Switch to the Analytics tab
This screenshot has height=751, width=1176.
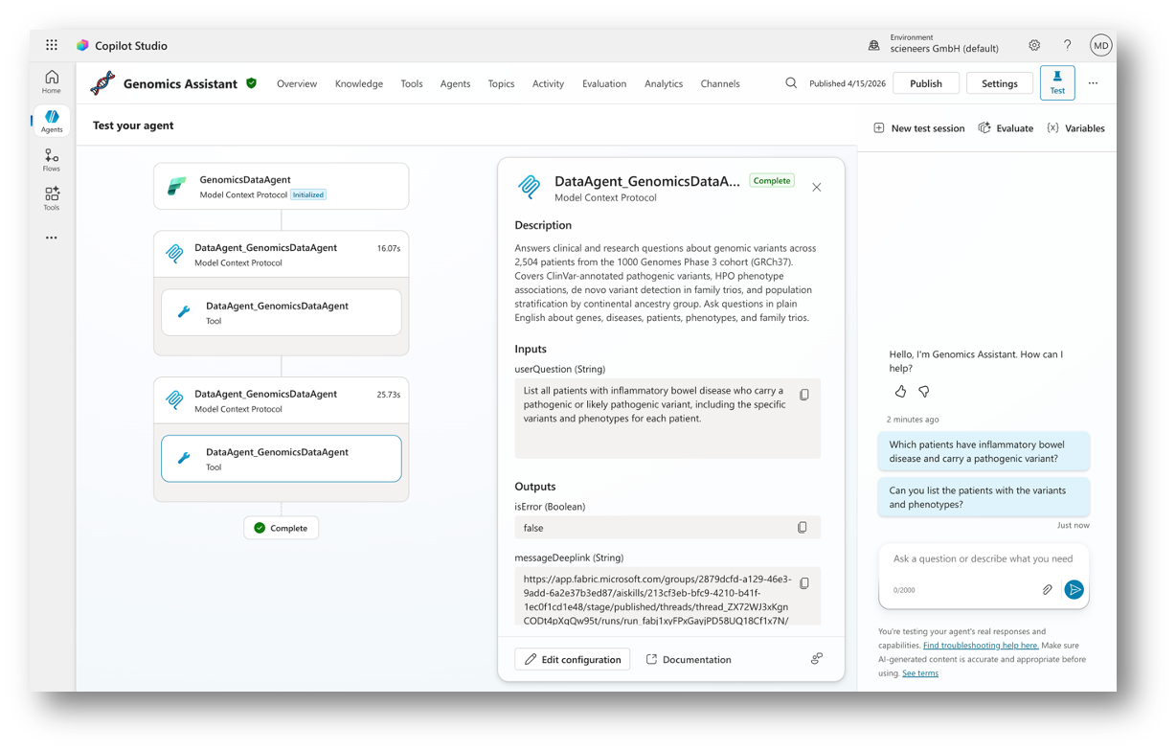pos(664,83)
